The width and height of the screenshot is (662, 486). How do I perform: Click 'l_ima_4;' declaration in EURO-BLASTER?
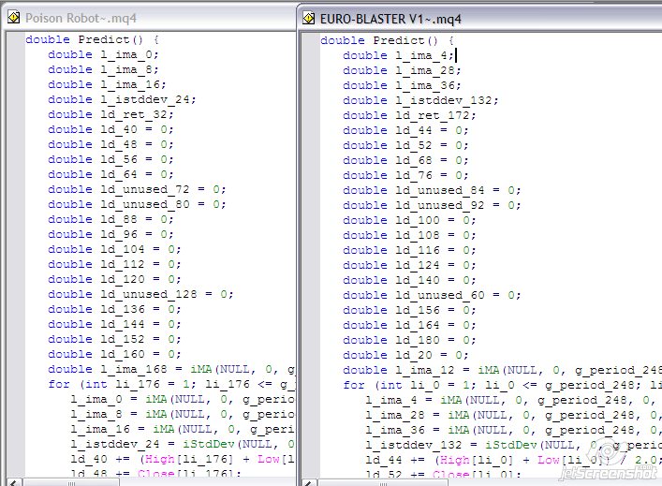pyautogui.click(x=425, y=56)
